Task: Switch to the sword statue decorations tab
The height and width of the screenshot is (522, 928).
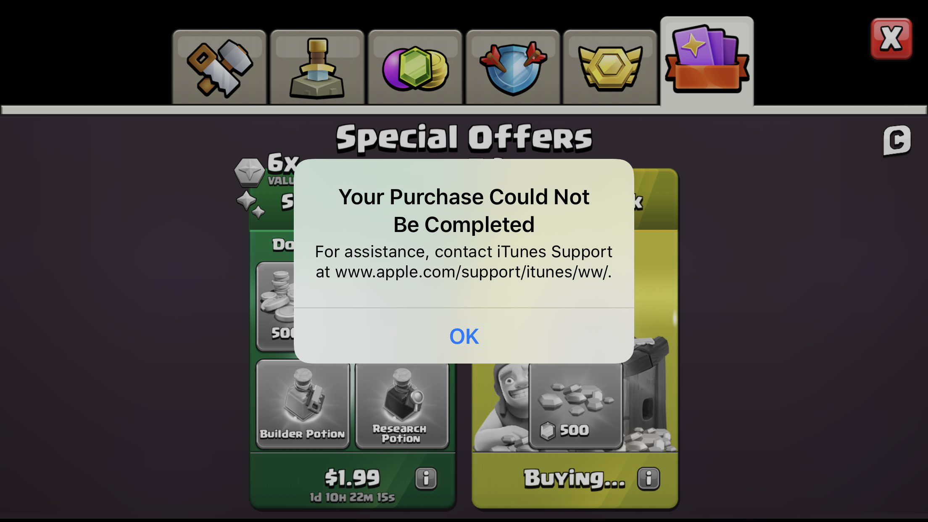Action: tap(317, 67)
